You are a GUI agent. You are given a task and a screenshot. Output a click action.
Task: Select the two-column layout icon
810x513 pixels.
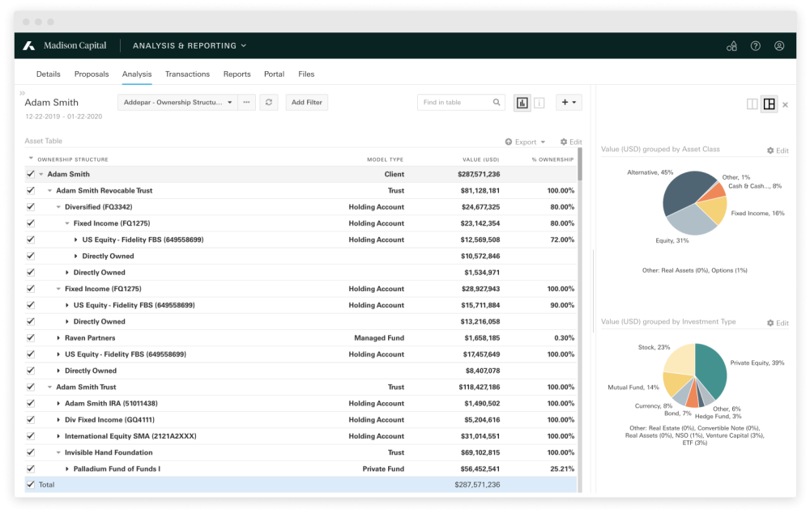click(752, 104)
